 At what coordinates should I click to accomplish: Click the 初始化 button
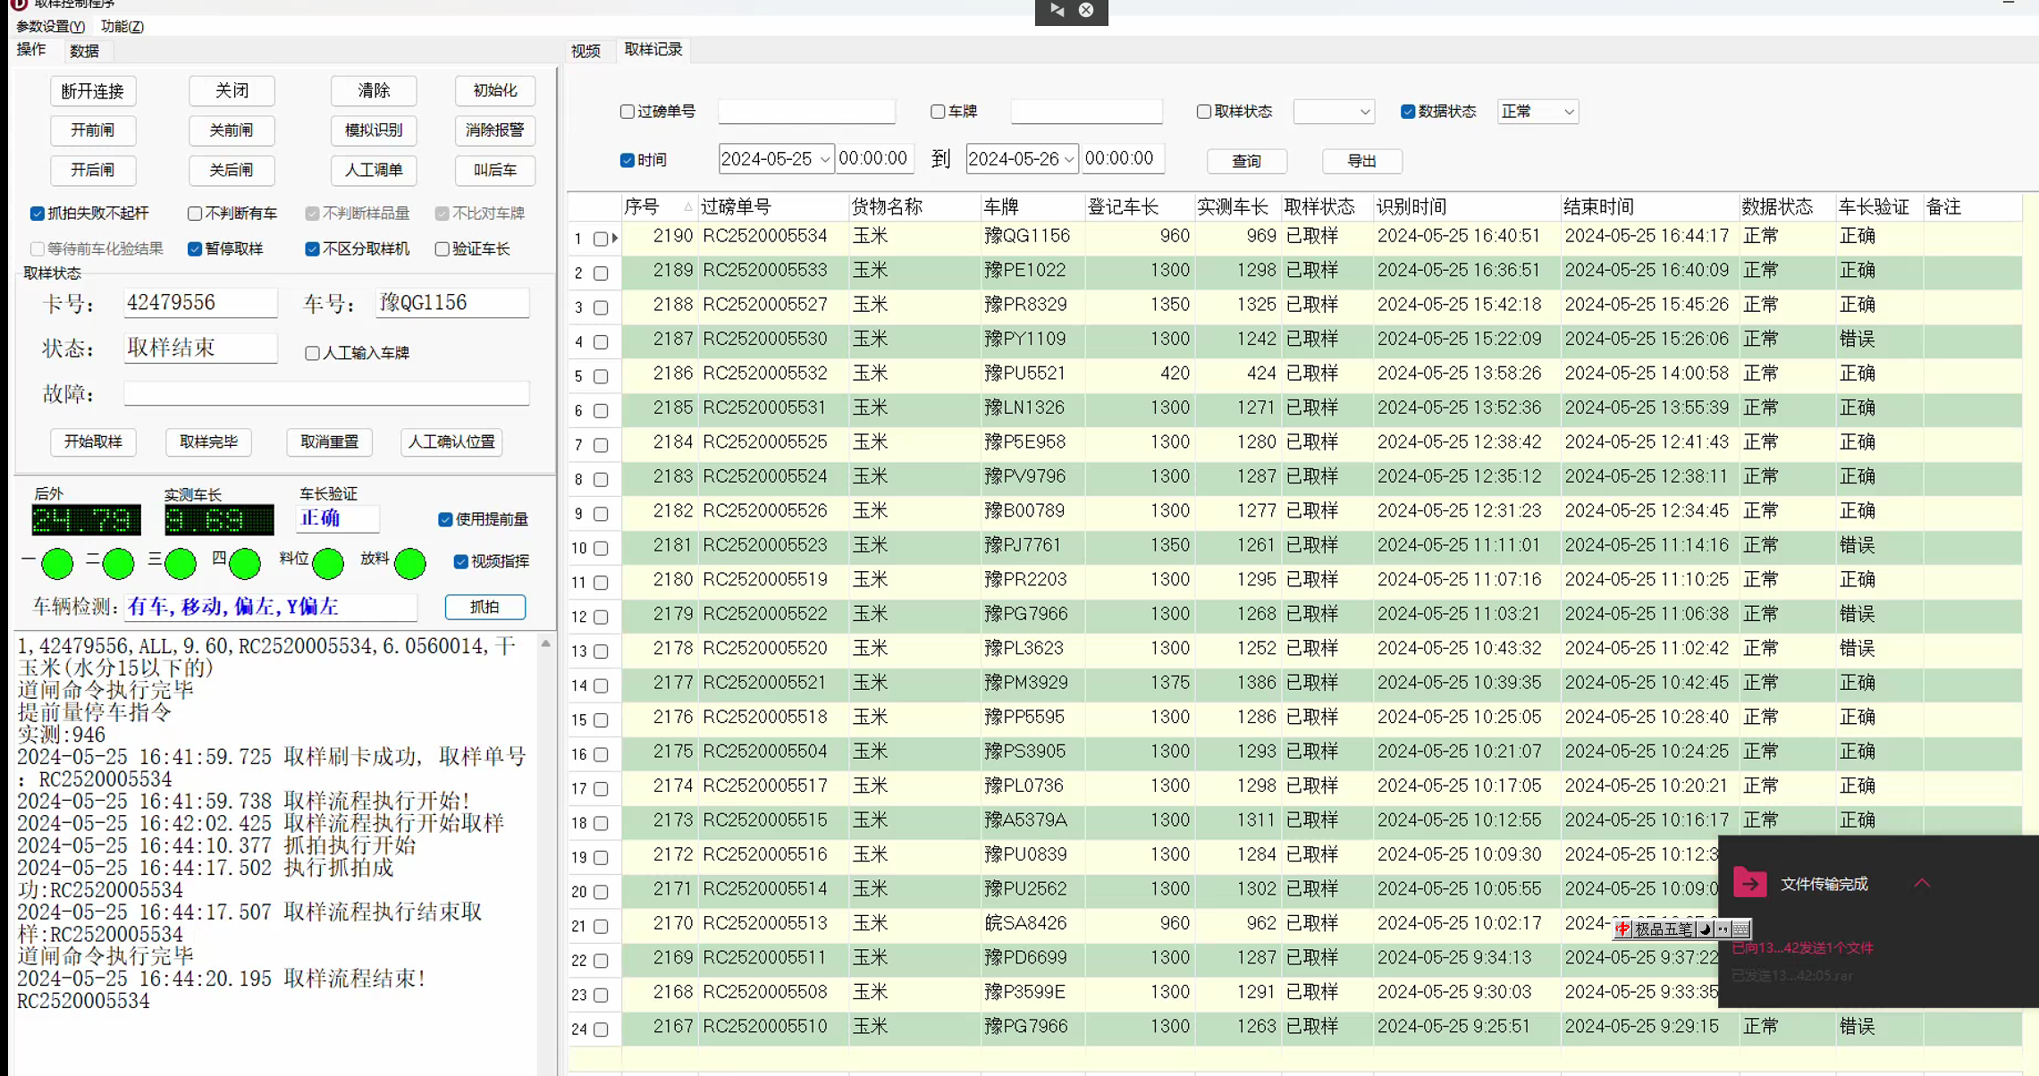pos(495,91)
